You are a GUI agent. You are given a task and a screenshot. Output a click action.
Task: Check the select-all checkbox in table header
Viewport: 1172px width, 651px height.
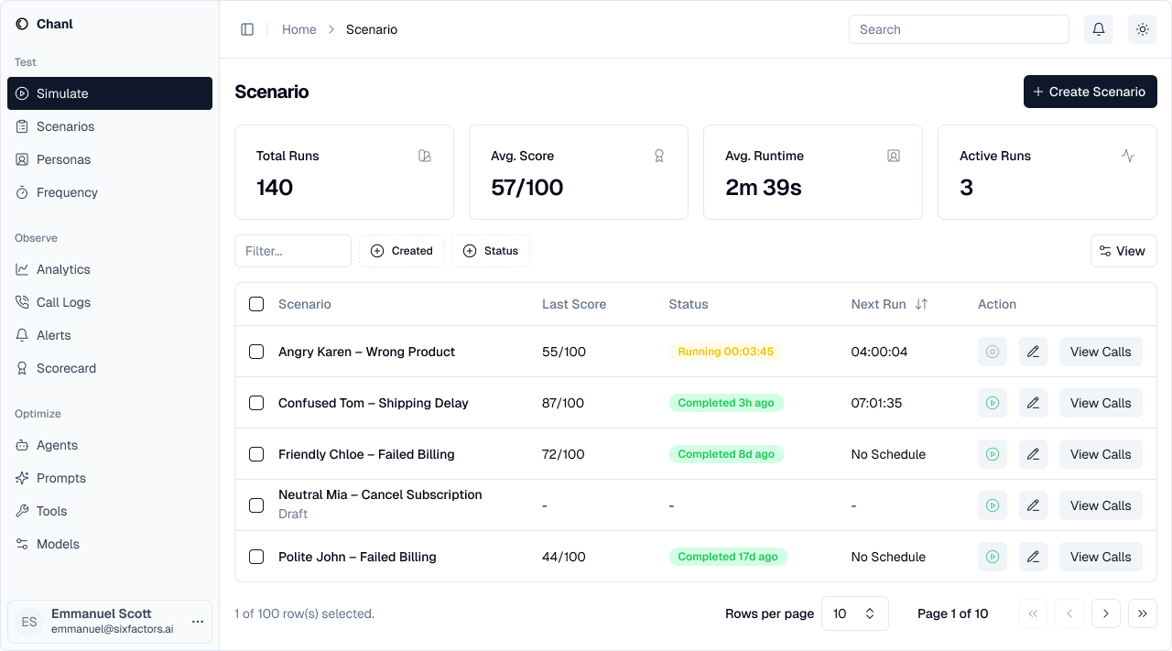tap(256, 304)
